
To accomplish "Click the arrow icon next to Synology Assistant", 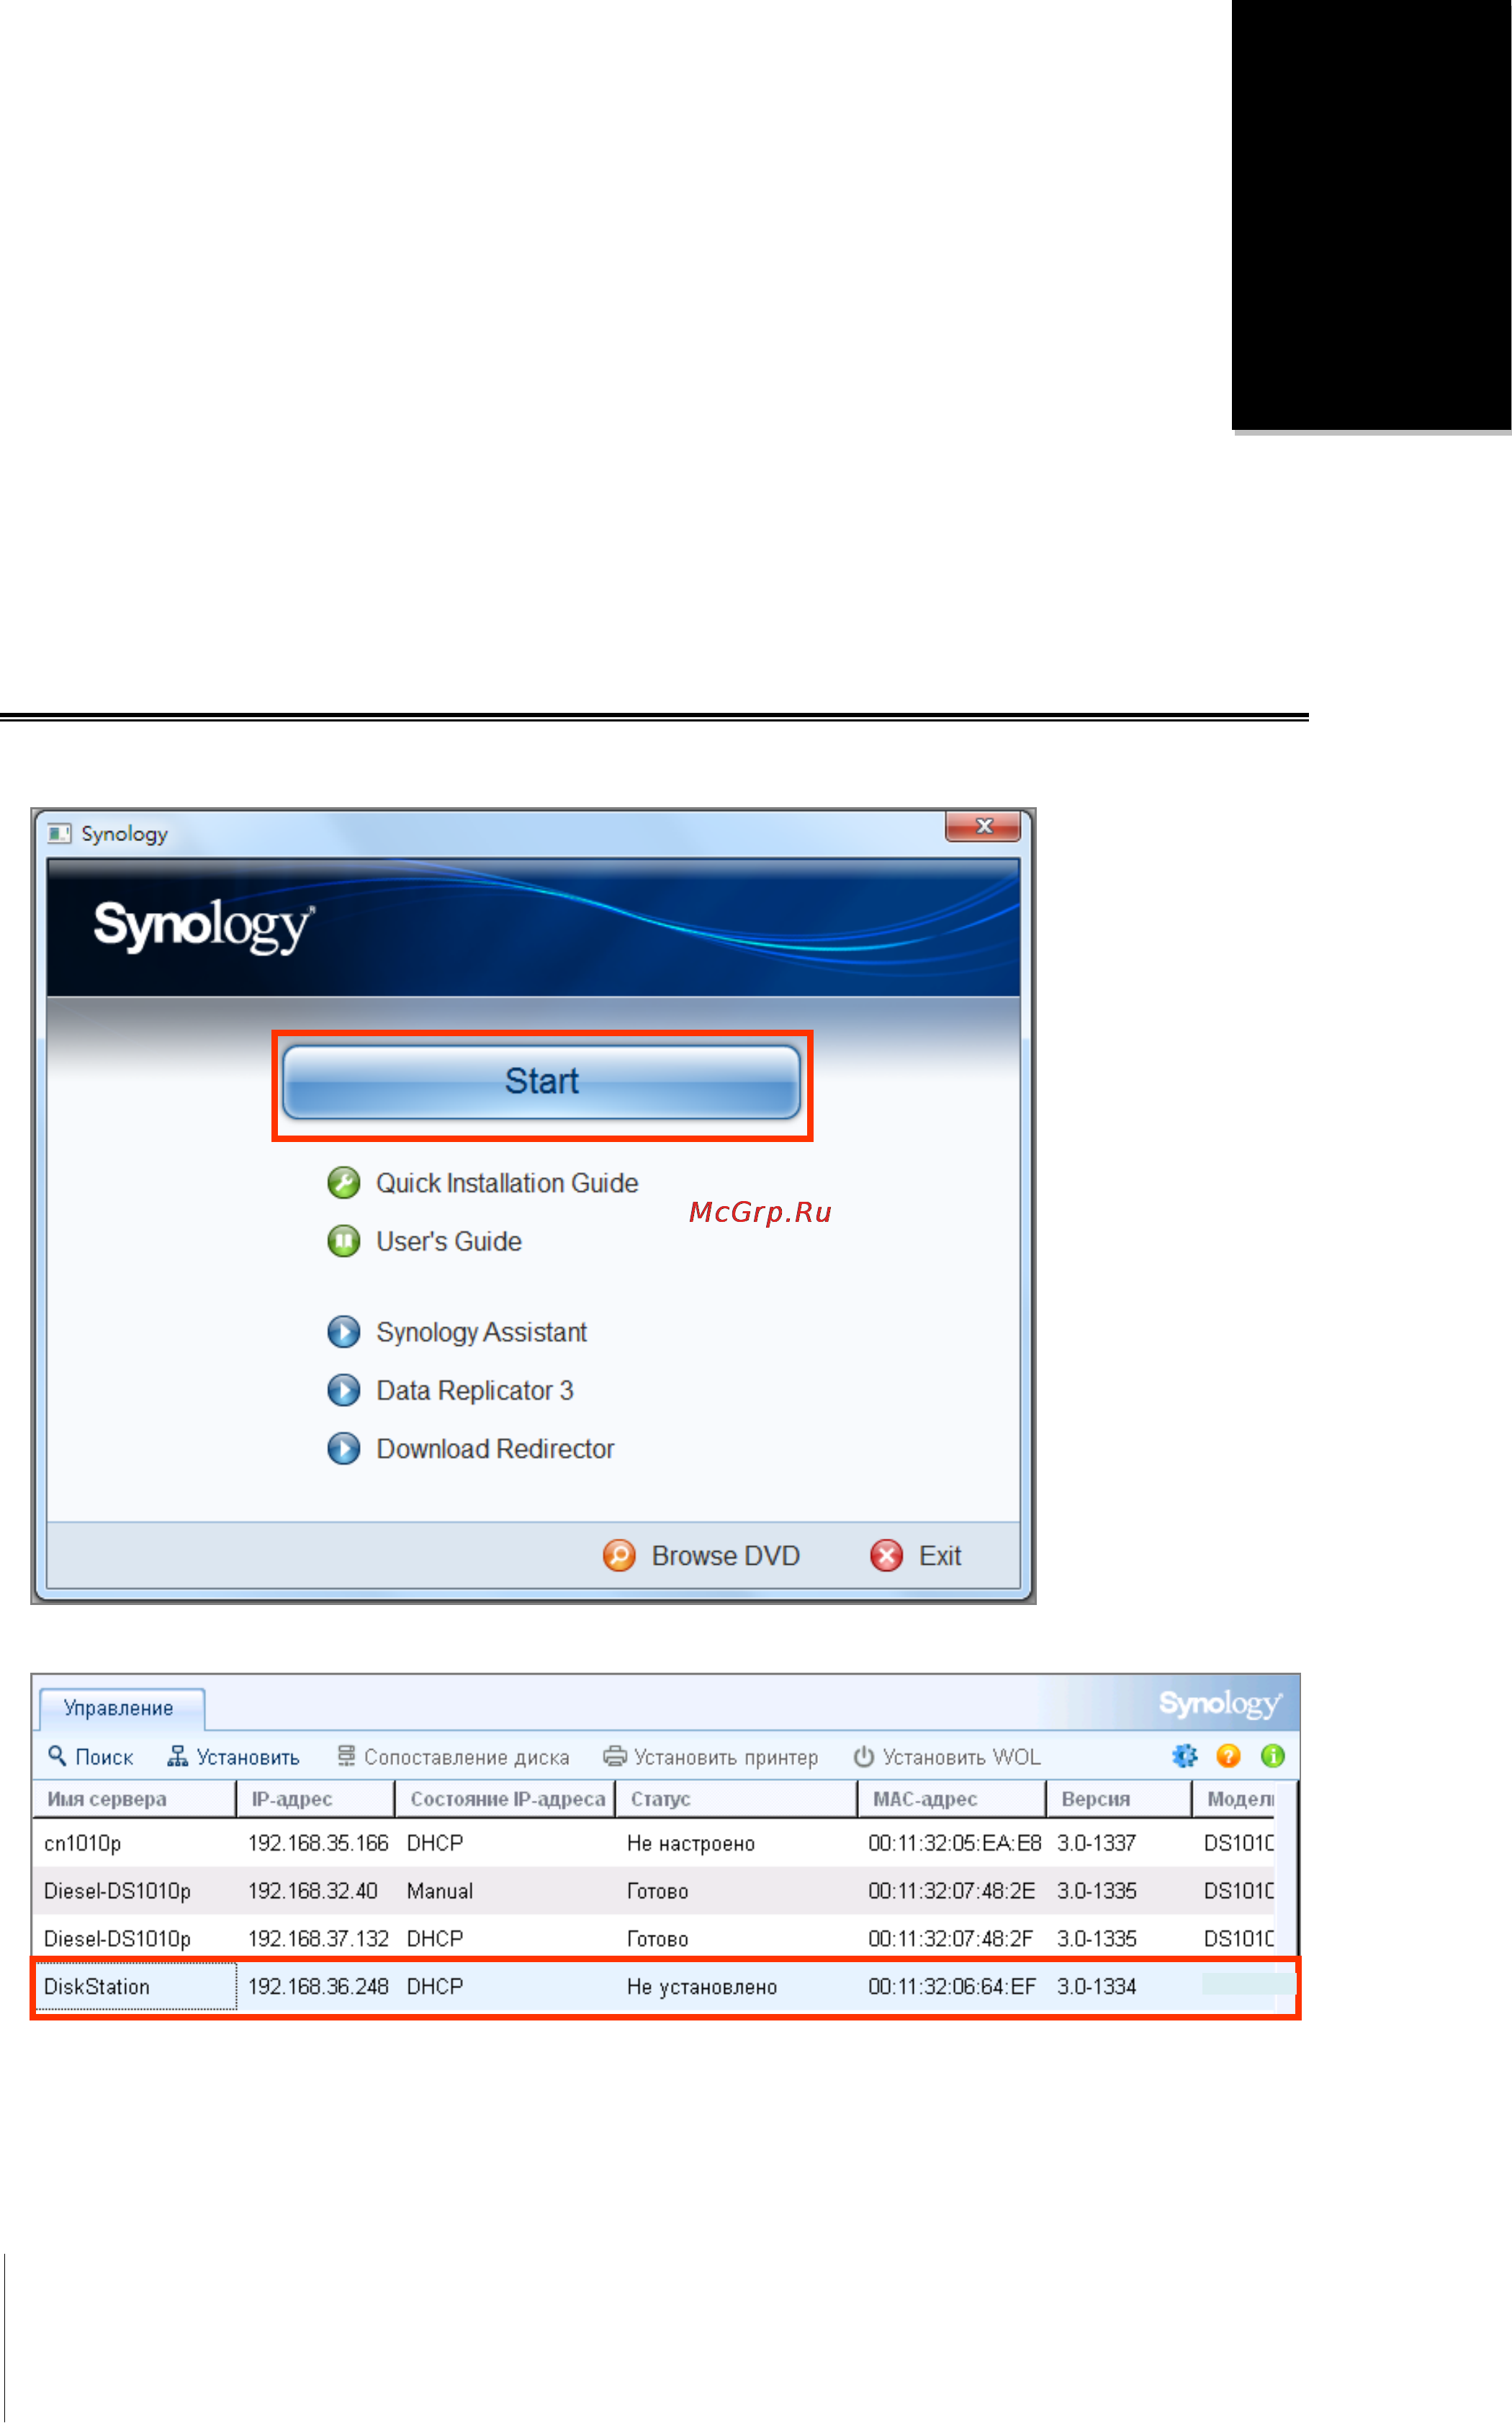I will point(344,1332).
